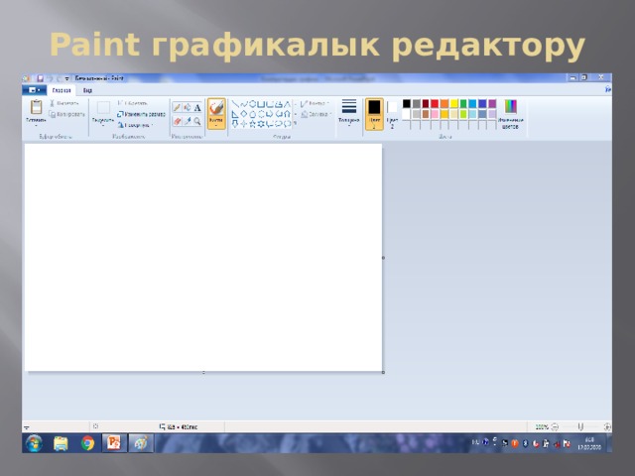This screenshot has width=635, height=476.
Task: Select the Fill with color bucket tool
Action: click(188, 107)
